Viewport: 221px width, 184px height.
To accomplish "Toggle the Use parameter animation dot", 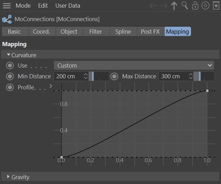I will pos(10,65).
